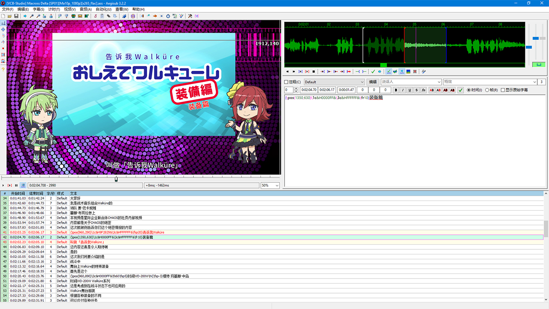Viewport: 549px width, 309px height.
Task: Commit line text green checkmark button
Action: pyautogui.click(x=460, y=90)
